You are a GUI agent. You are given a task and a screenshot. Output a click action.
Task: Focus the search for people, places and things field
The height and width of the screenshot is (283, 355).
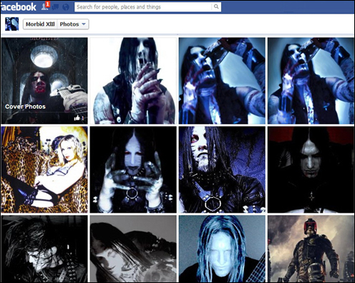143,7
